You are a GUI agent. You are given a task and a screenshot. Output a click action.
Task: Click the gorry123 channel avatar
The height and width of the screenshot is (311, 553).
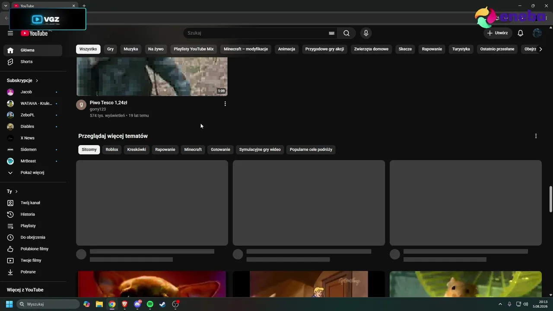(81, 105)
